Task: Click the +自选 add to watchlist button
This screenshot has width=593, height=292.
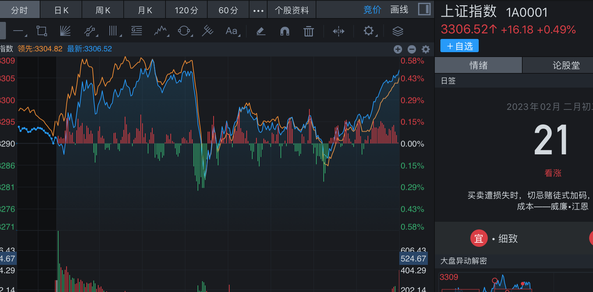Action: 459,46
